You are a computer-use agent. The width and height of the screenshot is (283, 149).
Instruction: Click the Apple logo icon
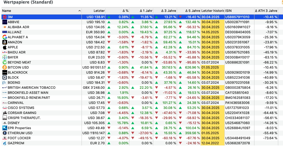pyautogui.click(x=4, y=47)
